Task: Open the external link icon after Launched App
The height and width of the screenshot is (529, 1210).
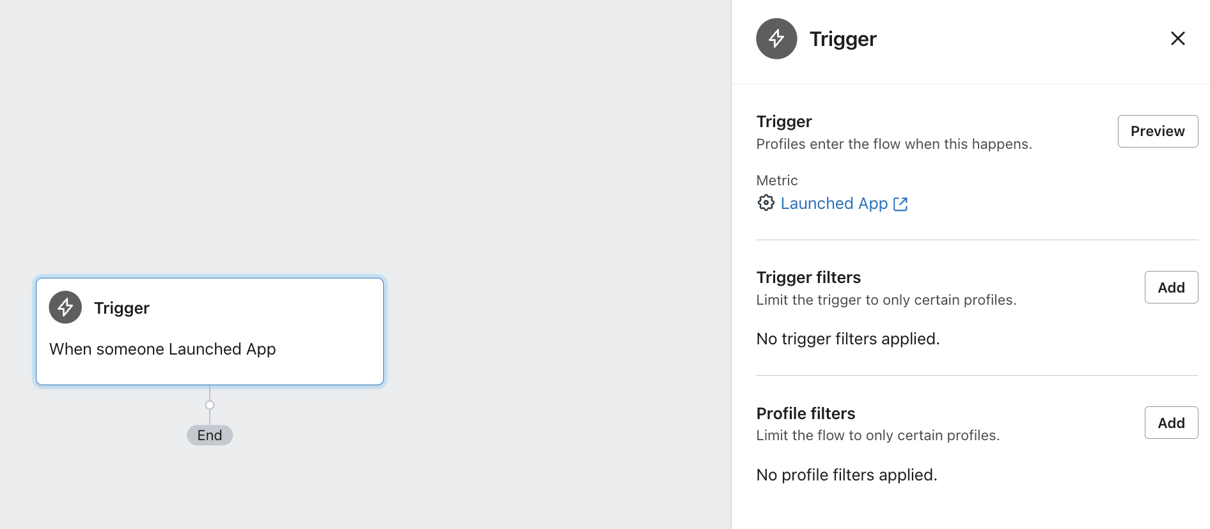Action: [900, 204]
